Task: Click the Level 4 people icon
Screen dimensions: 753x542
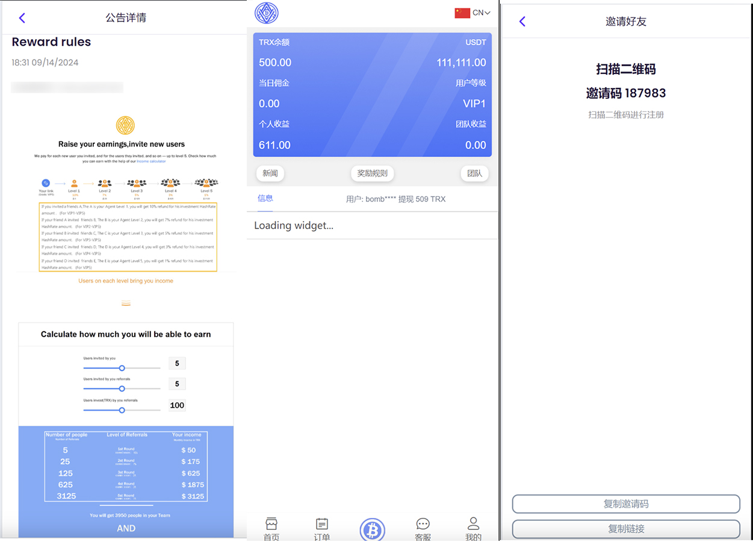Action: 170,182
